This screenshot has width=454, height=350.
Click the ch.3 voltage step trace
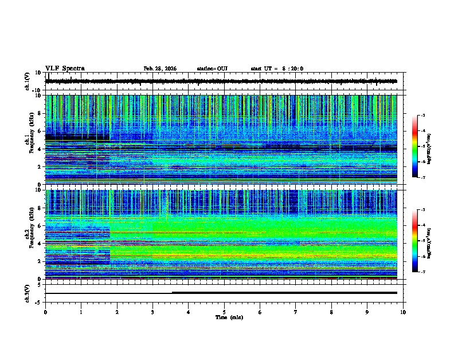click(221, 293)
